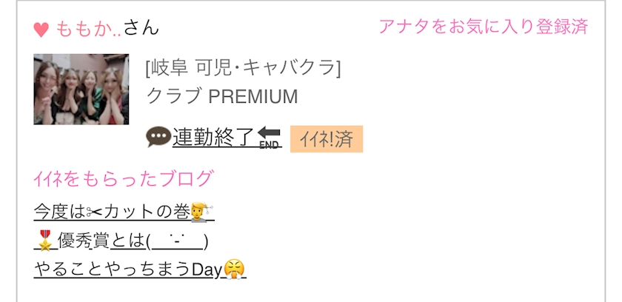Select the [岐阜 可児･キャバクラ] area label
This screenshot has height=302, width=622.
pos(244,69)
